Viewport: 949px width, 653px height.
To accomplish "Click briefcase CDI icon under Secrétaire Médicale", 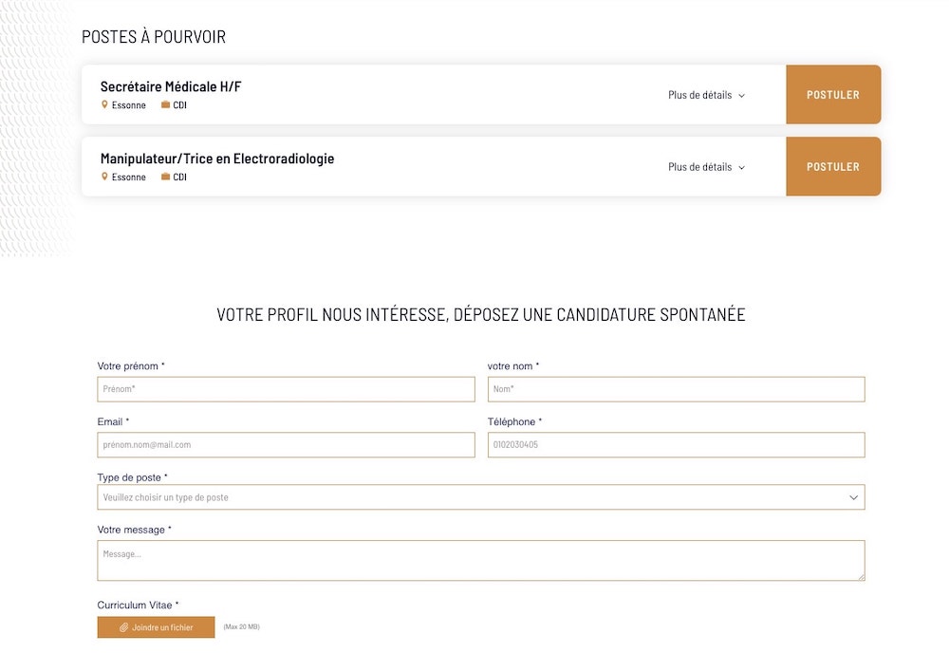I will click(165, 105).
